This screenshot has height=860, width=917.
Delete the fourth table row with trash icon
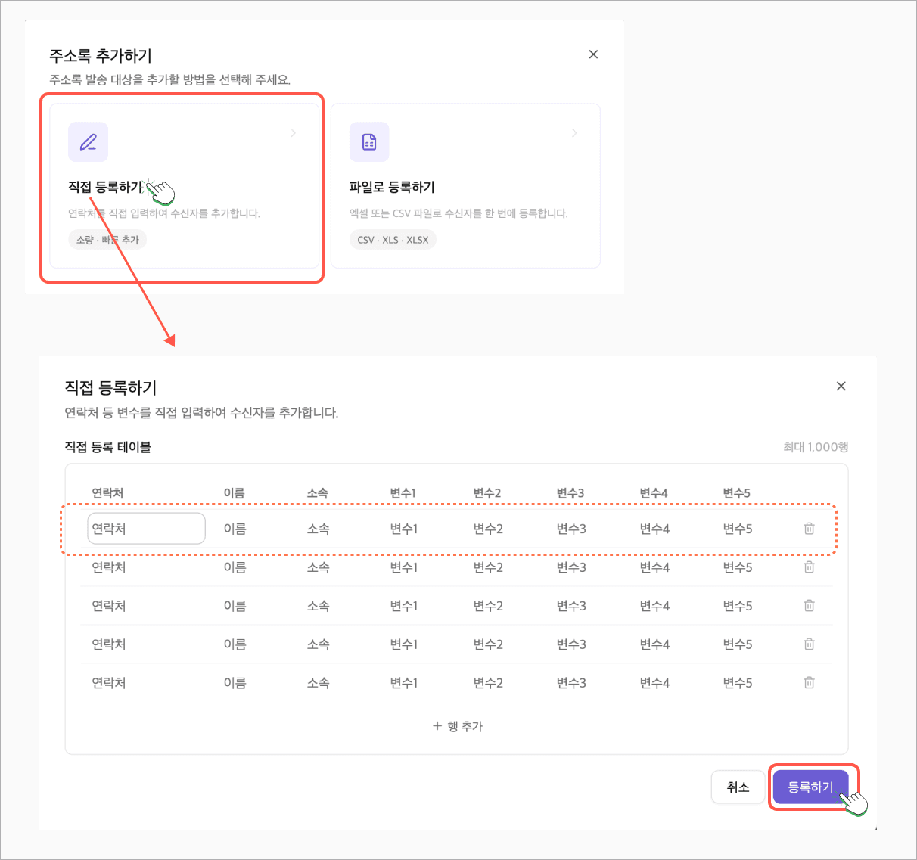tap(809, 644)
